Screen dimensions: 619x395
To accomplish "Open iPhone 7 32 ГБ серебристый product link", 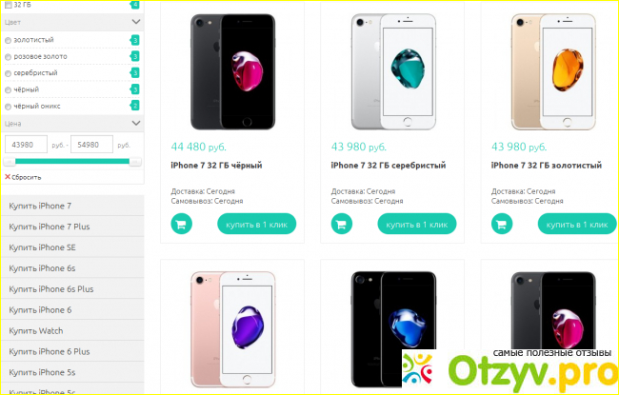I will coord(389,166).
